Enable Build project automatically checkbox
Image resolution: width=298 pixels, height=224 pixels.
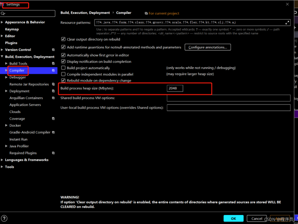coord(64,68)
